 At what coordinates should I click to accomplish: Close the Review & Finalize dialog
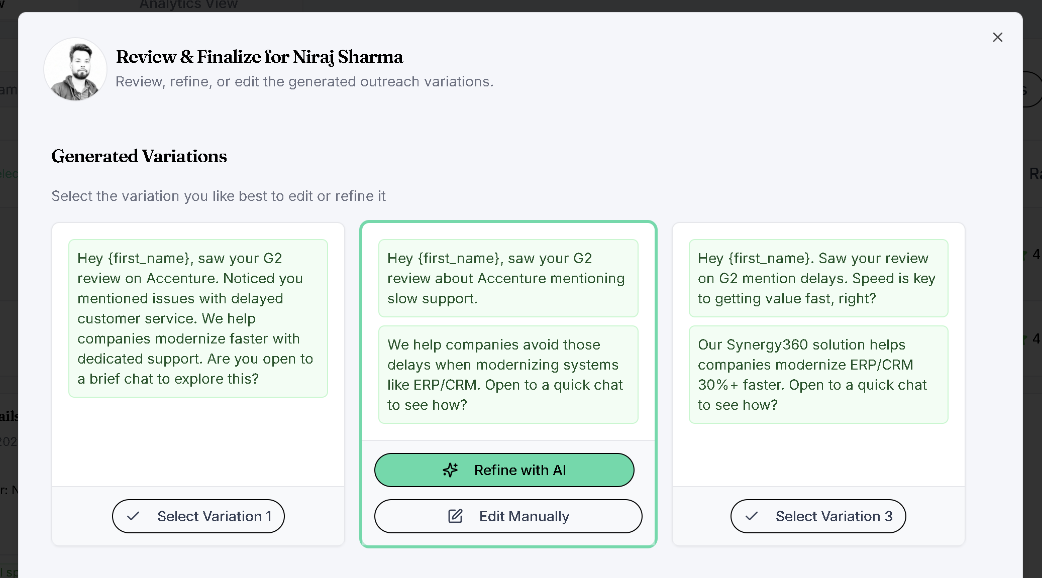tap(997, 37)
